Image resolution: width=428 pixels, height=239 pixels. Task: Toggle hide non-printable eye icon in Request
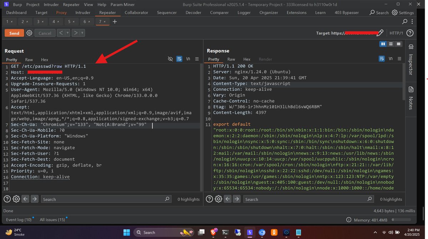(x=170, y=59)
